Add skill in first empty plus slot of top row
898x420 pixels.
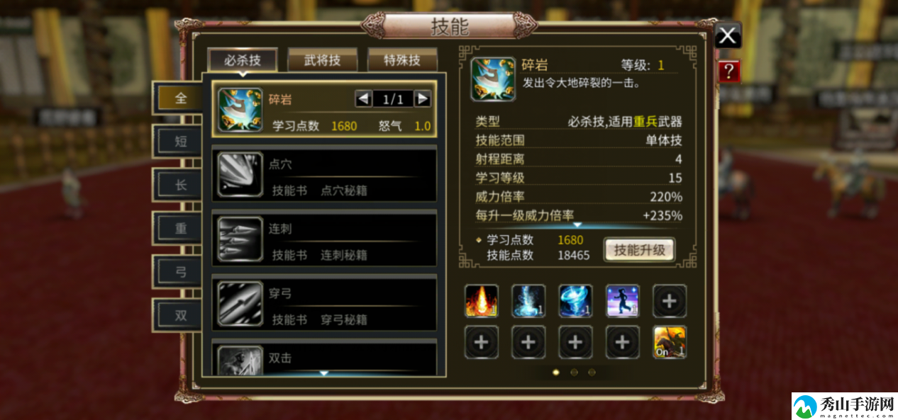[670, 301]
